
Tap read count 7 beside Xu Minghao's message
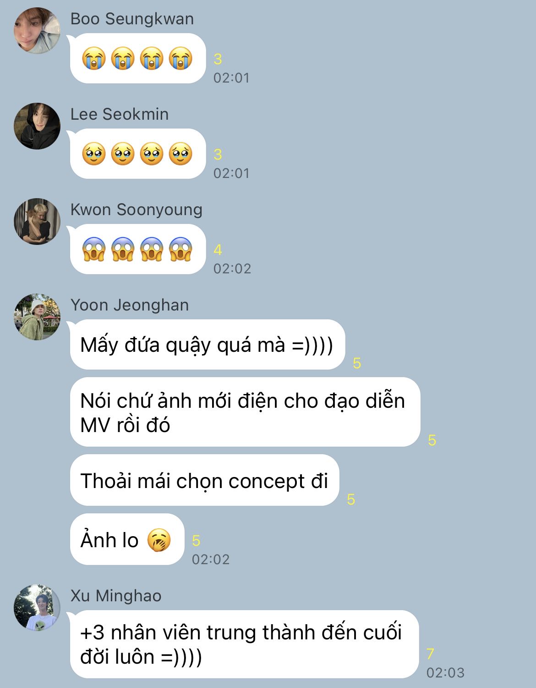coord(430,654)
